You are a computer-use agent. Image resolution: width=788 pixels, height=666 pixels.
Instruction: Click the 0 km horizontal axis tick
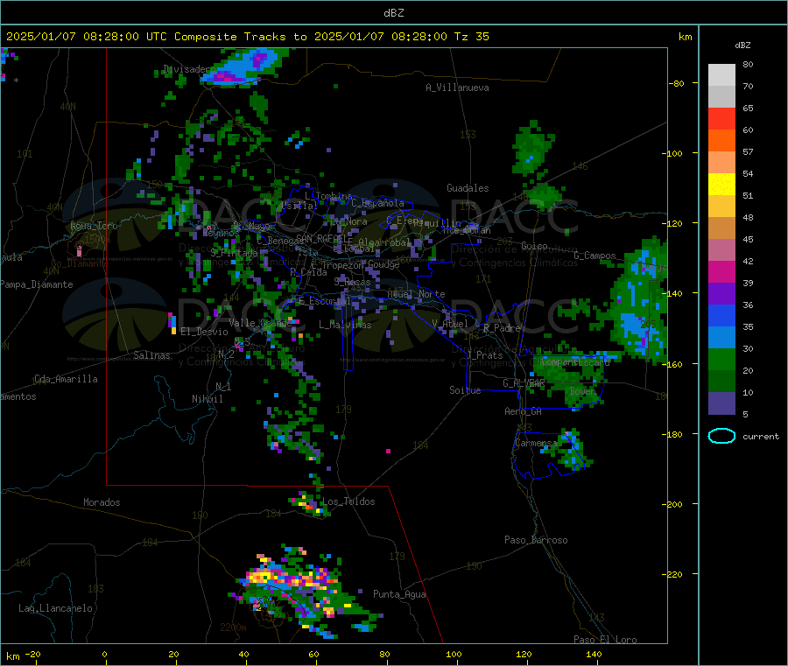(x=104, y=654)
